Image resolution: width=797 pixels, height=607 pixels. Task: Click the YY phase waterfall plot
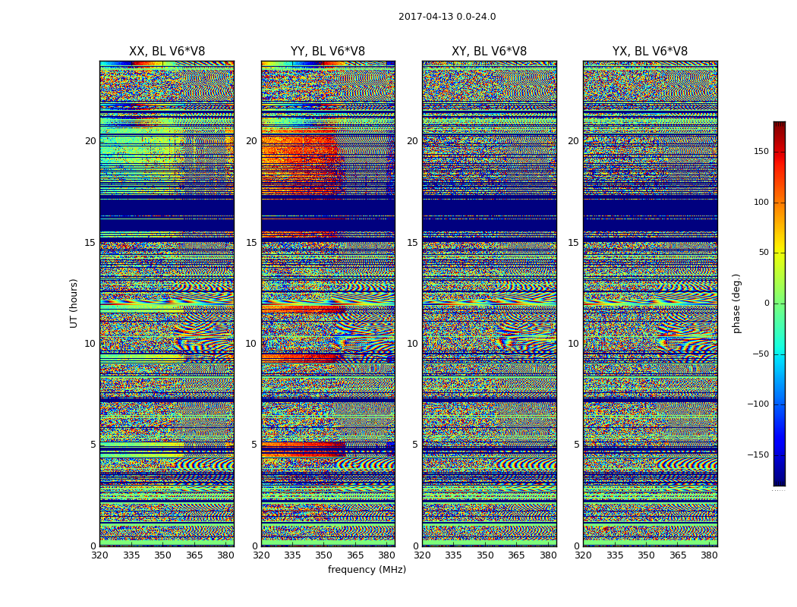tap(328, 303)
